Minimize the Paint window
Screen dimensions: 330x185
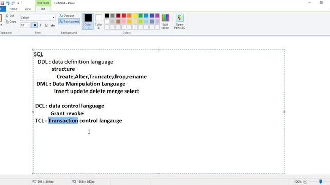click(309, 3)
